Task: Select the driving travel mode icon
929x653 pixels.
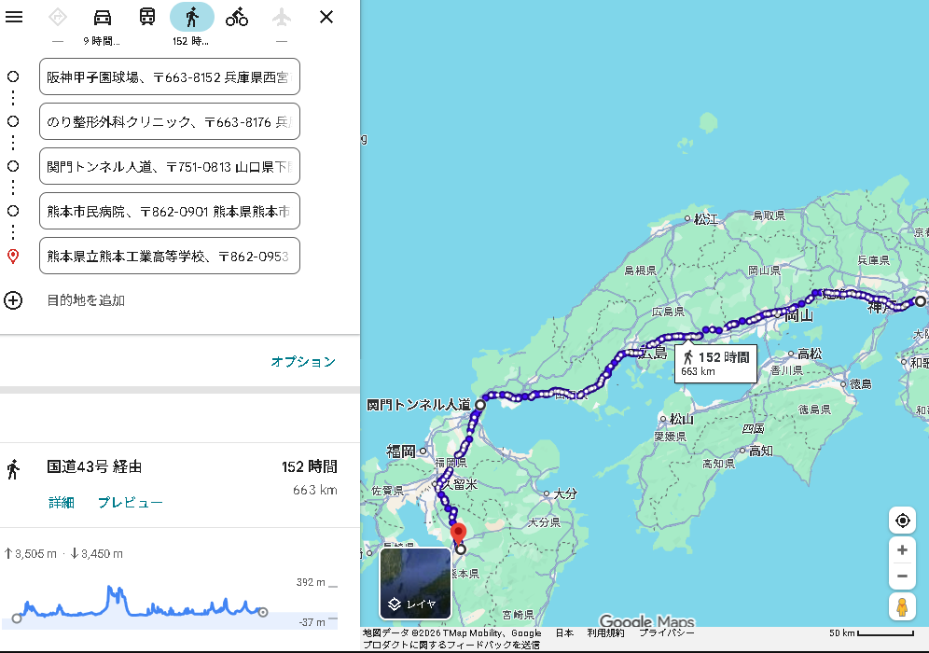Action: pos(103,17)
